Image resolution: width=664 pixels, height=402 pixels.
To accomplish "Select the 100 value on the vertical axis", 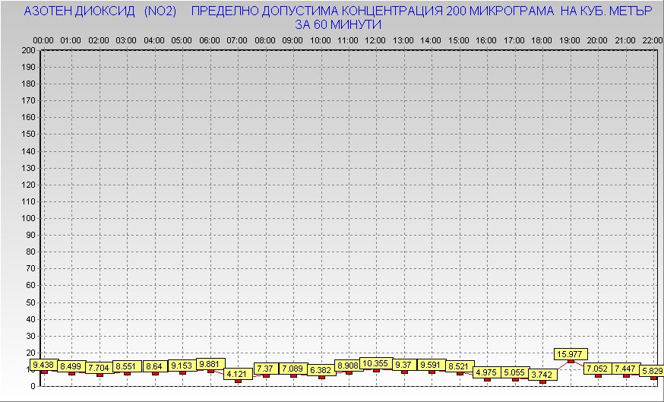I will pyautogui.click(x=29, y=218).
